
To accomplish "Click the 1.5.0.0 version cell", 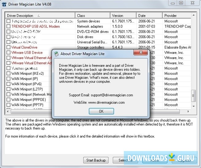I will [x=117, y=26].
